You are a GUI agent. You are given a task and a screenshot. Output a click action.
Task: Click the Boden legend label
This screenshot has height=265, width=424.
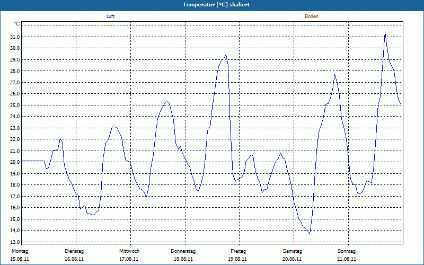312,16
